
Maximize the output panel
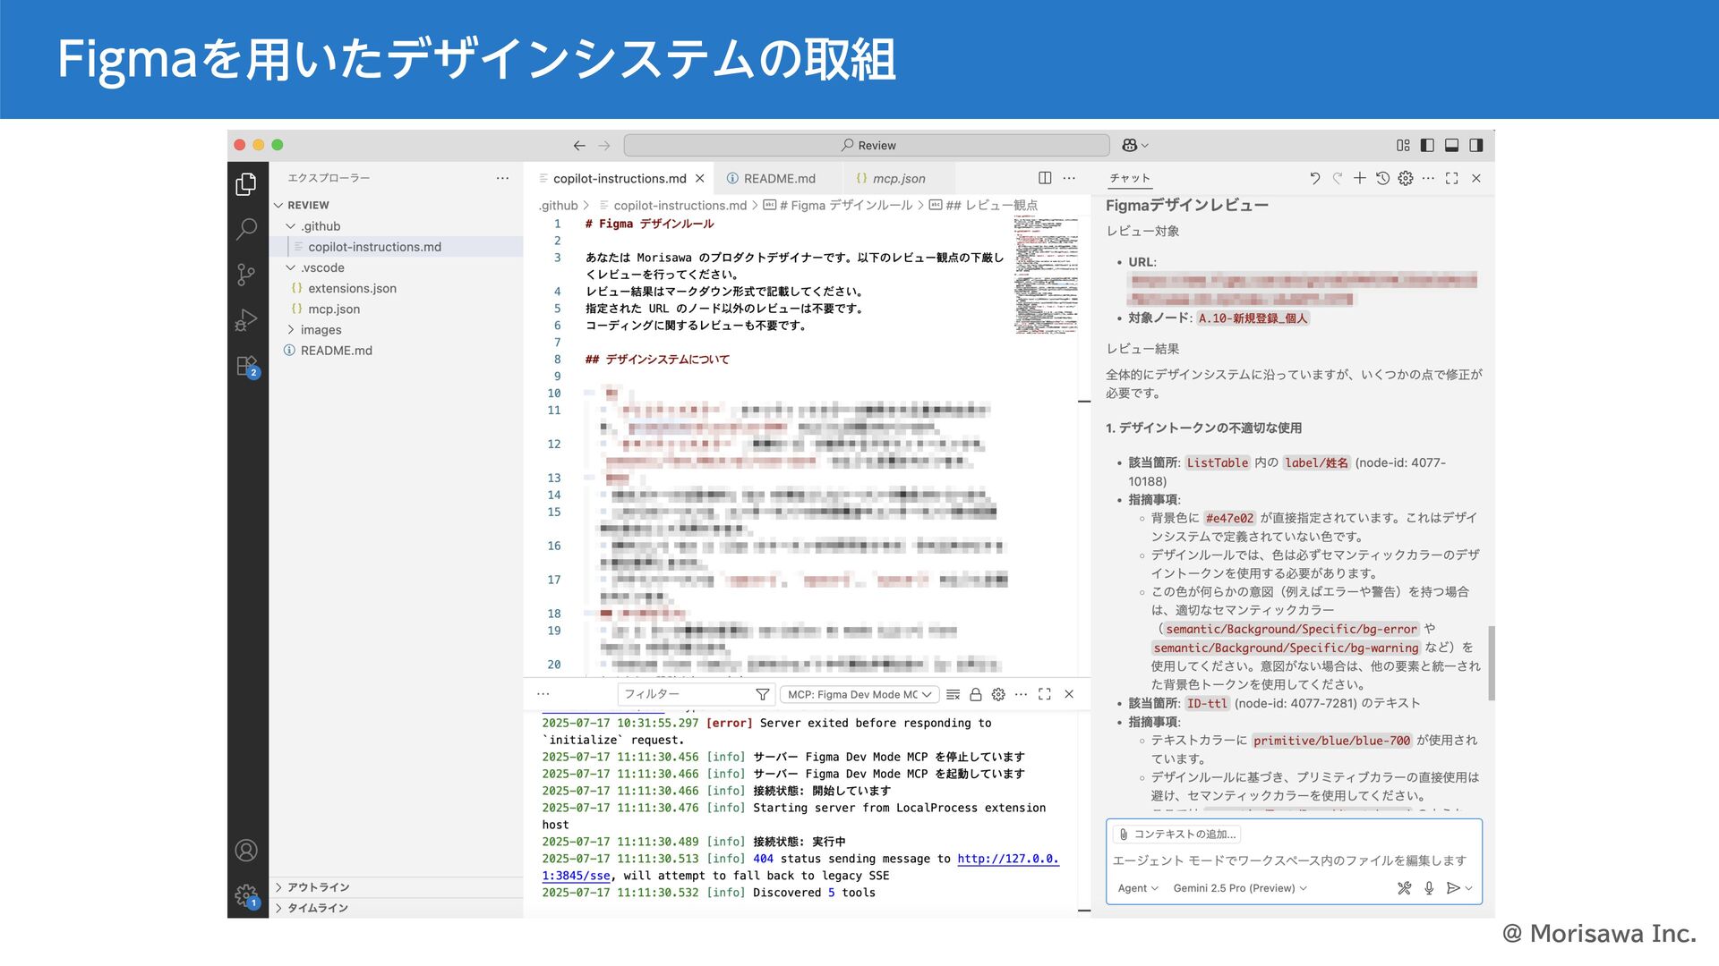click(x=1044, y=694)
